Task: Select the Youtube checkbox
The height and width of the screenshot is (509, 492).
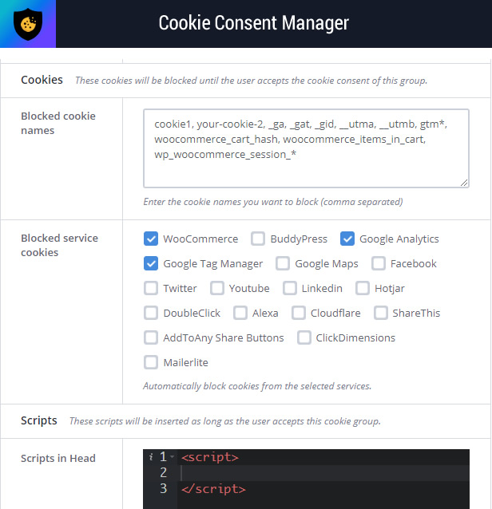Action: 217,288
